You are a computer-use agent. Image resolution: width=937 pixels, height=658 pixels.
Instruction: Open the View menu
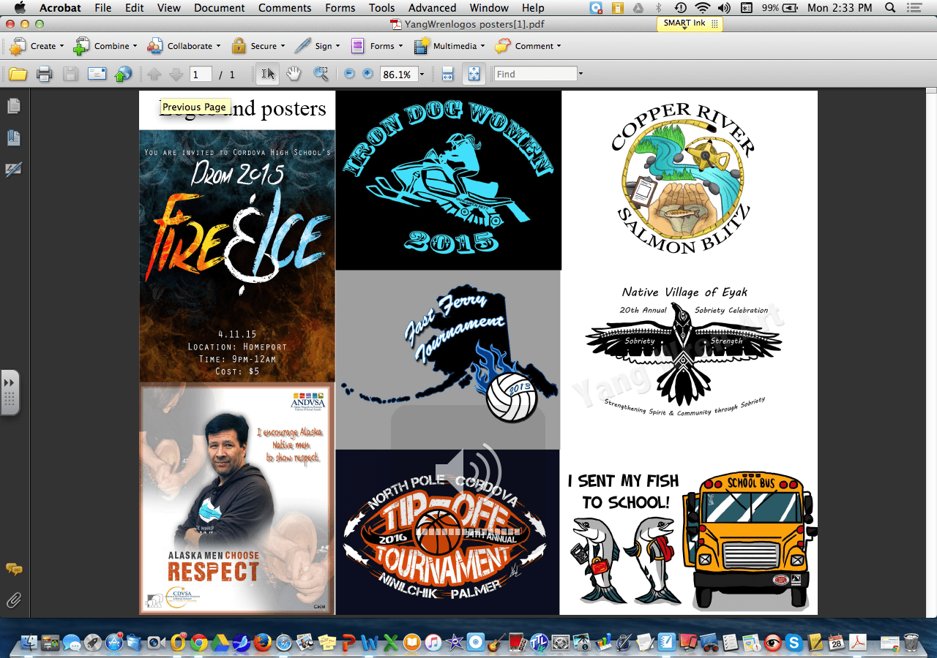tap(168, 8)
